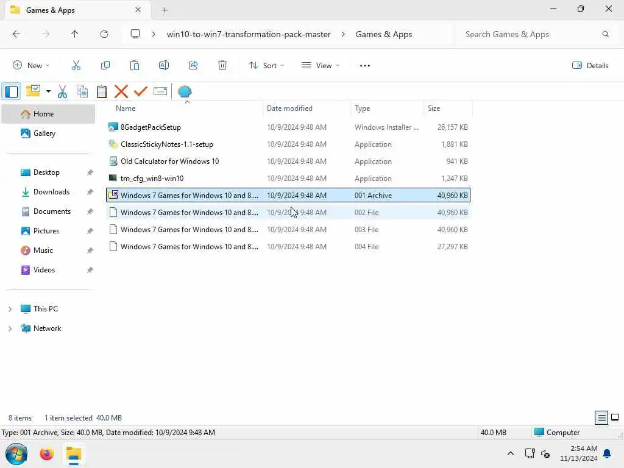Screen dimensions: 624x468
Task: Open the dropdown arrow beside folder checkmark icon
Action: tap(48, 91)
